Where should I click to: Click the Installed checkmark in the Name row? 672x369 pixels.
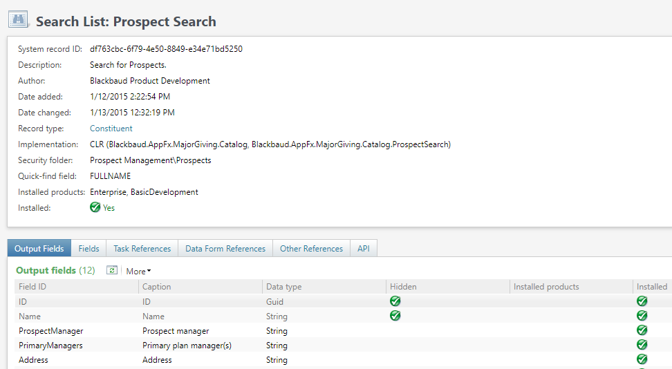642,316
